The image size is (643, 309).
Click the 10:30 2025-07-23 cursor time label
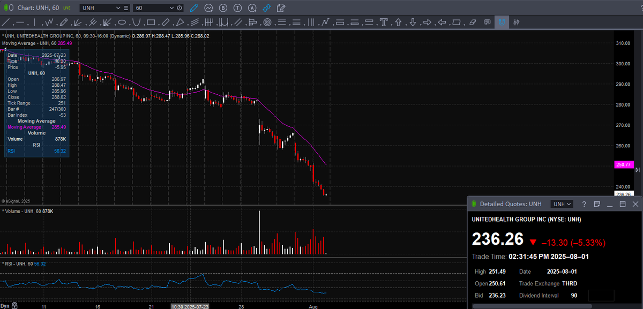[190, 306]
